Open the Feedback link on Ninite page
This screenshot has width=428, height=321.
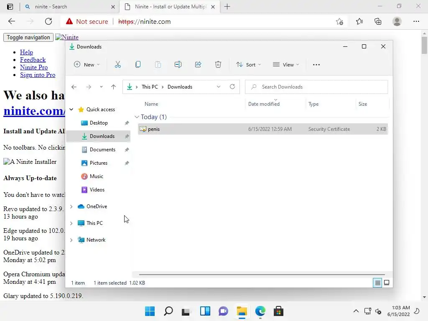pyautogui.click(x=33, y=60)
